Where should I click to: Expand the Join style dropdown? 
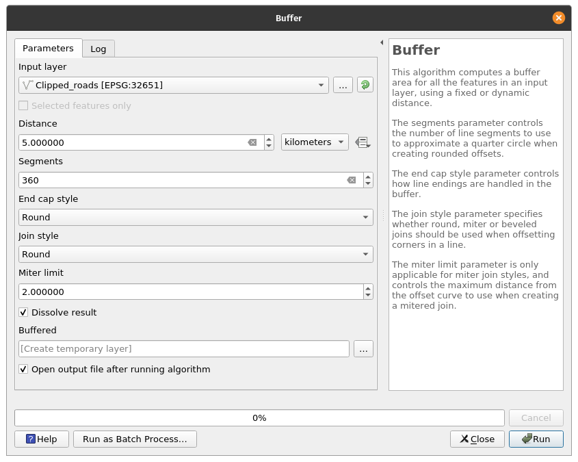click(x=196, y=254)
